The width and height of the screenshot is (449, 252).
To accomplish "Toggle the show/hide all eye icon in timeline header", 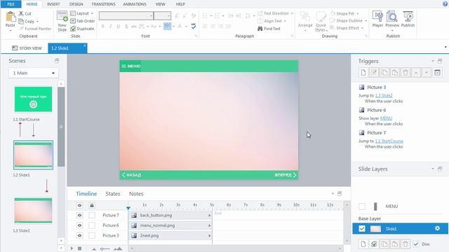I will coord(79,205).
